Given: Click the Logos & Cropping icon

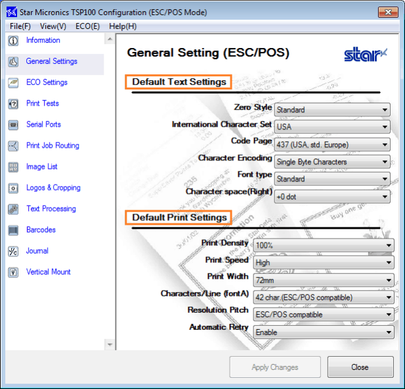Looking at the screenshot, I should tap(12, 188).
